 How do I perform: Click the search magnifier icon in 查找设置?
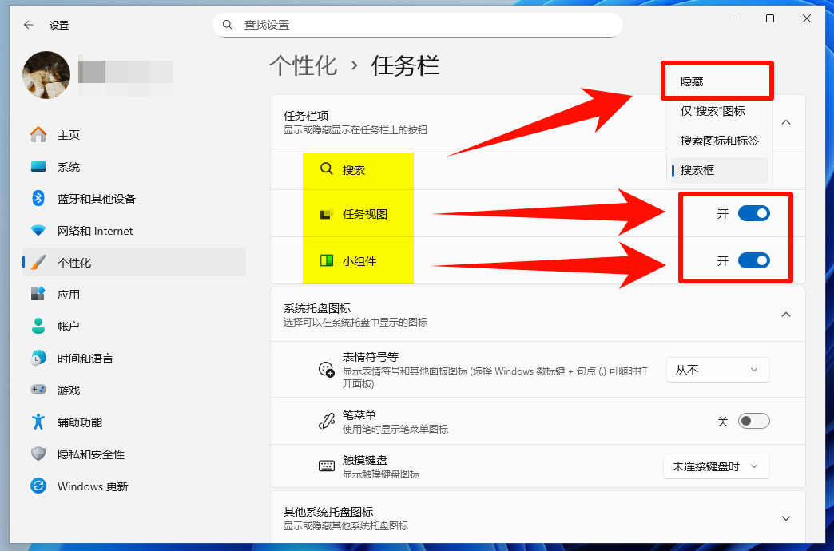click(x=228, y=25)
